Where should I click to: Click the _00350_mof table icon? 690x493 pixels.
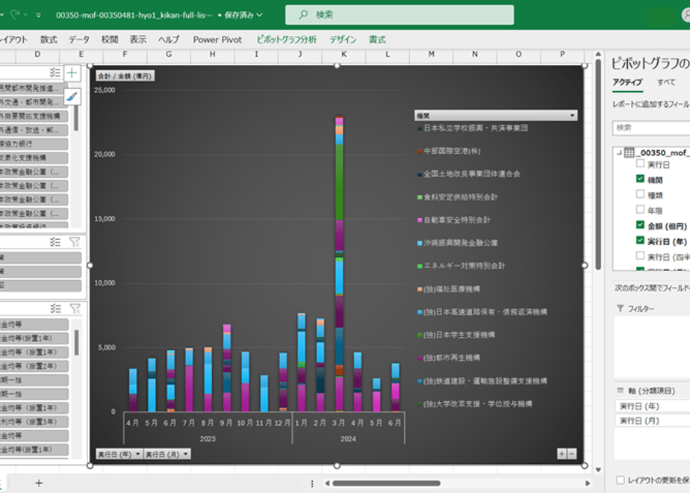coord(630,152)
